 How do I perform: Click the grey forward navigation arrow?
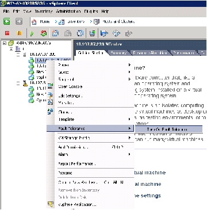click(x=19, y=21)
